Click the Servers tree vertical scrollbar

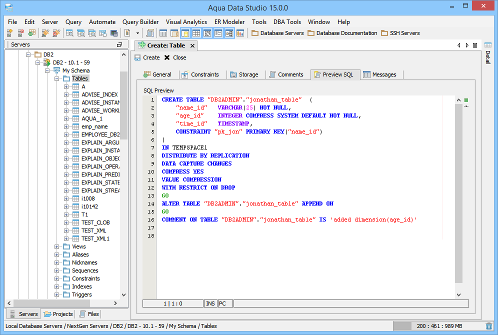pyautogui.click(x=123, y=105)
